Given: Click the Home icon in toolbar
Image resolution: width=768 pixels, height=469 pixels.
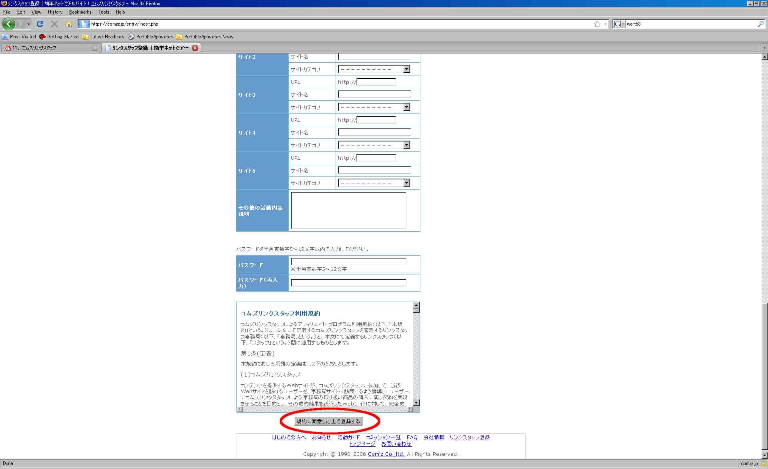Looking at the screenshot, I should 69,24.
